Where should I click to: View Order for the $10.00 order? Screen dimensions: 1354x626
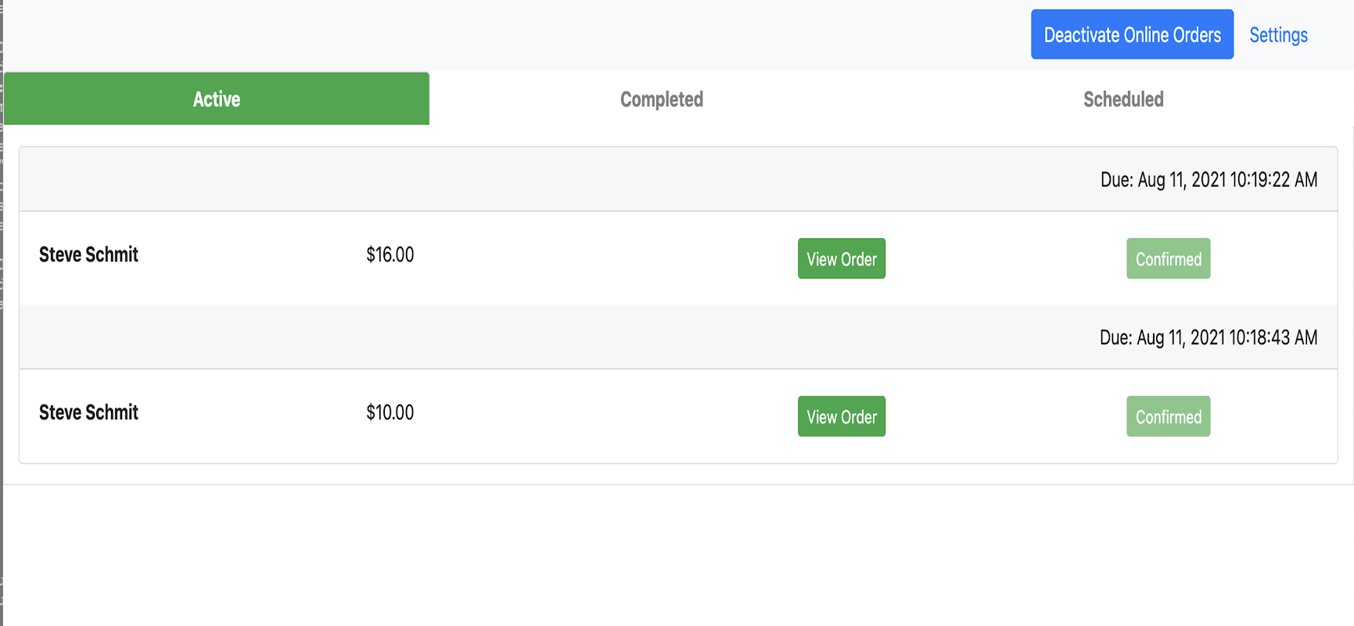(842, 417)
